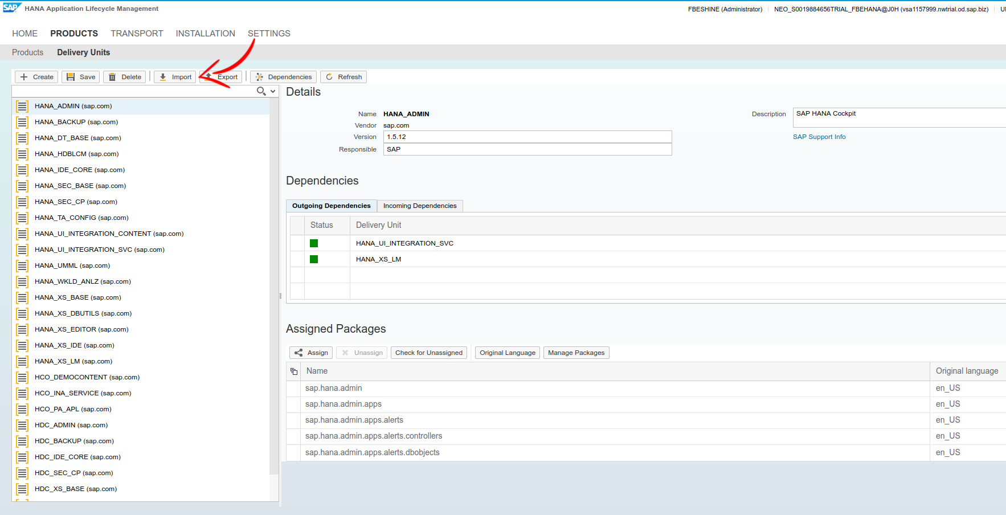Viewport: 1006px width, 515px height.
Task: Click the HANA_SEC_BASE delivery unit icon
Action: (x=22, y=186)
